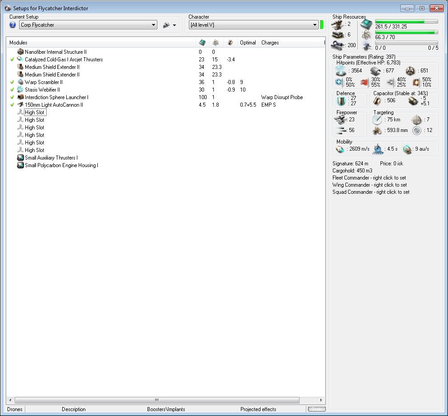Click the CPU usage bar 261.5 / 331.25
This screenshot has height=416, width=448.
click(407, 21)
